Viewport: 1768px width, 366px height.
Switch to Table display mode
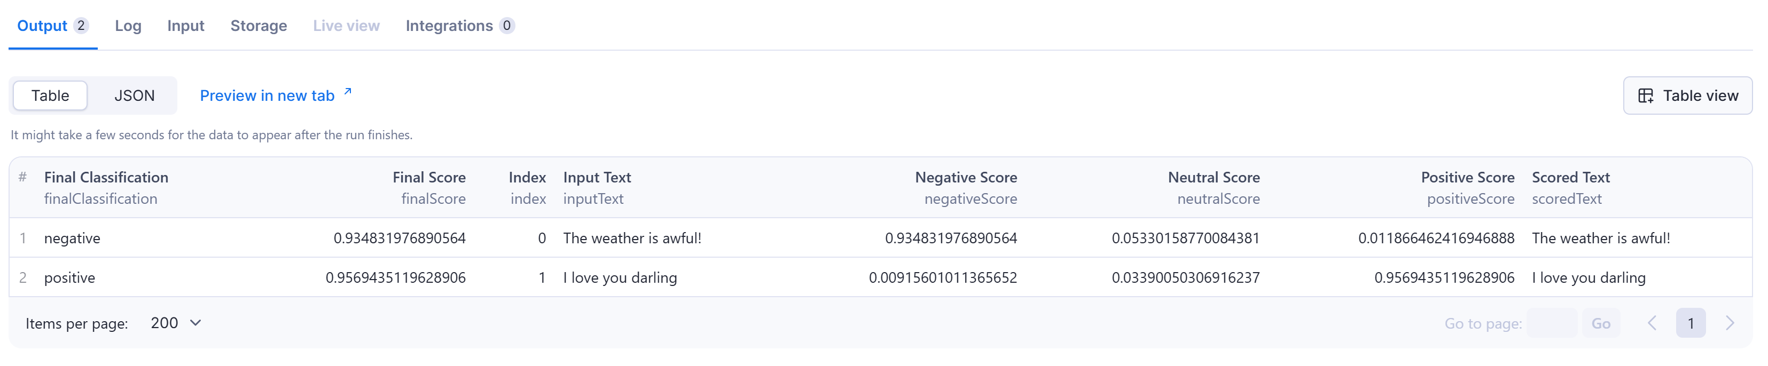click(50, 96)
